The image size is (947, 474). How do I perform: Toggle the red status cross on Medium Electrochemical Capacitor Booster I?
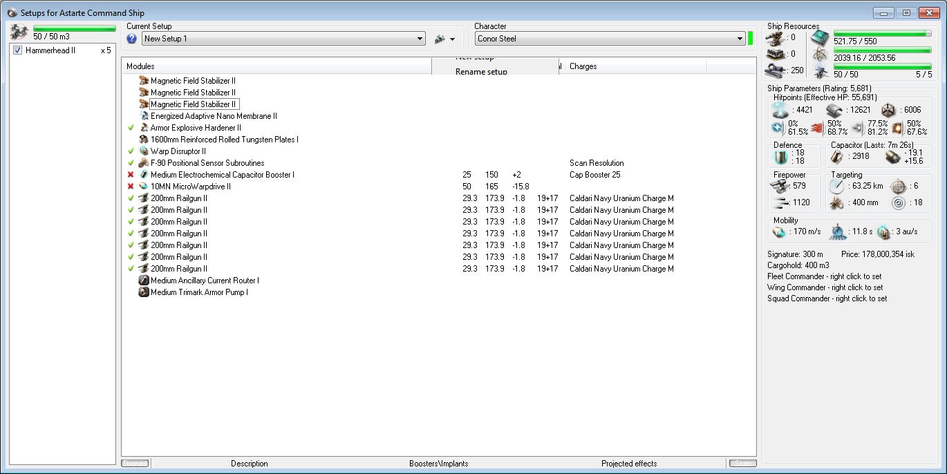coord(131,175)
